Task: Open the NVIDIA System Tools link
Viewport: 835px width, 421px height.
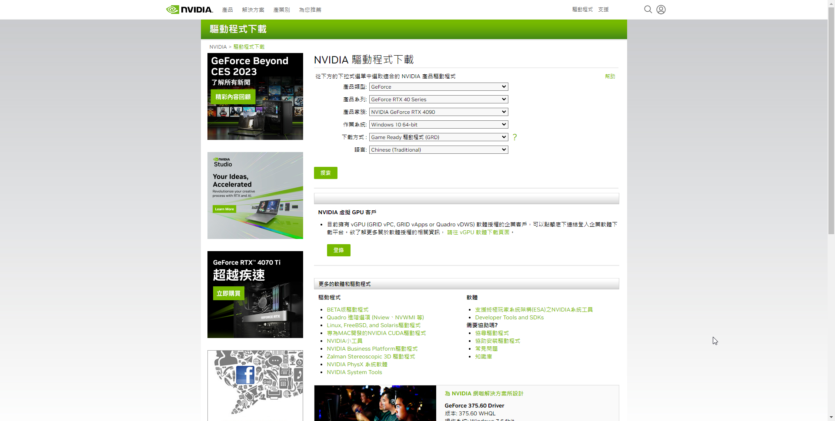Action: coord(354,372)
